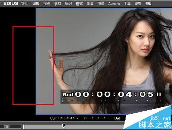Open the 视图 menu
Screen dimensions: 172x130
click(47, 3)
